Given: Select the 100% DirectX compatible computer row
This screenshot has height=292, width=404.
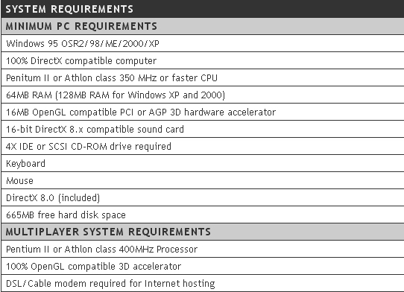Looking at the screenshot, I should pos(203,60).
